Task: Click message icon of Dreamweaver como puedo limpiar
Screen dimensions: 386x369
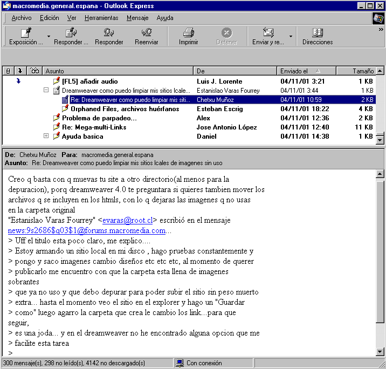Action: (57, 91)
